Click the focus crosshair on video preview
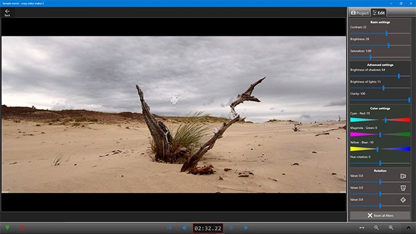 pyautogui.click(x=174, y=100)
